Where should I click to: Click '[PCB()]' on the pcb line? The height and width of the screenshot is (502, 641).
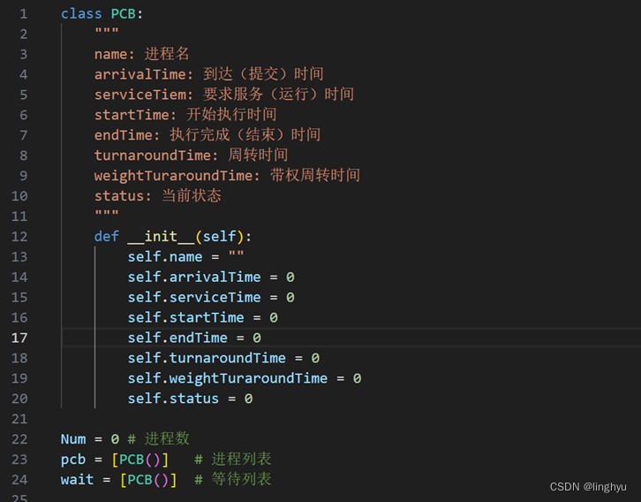point(140,460)
